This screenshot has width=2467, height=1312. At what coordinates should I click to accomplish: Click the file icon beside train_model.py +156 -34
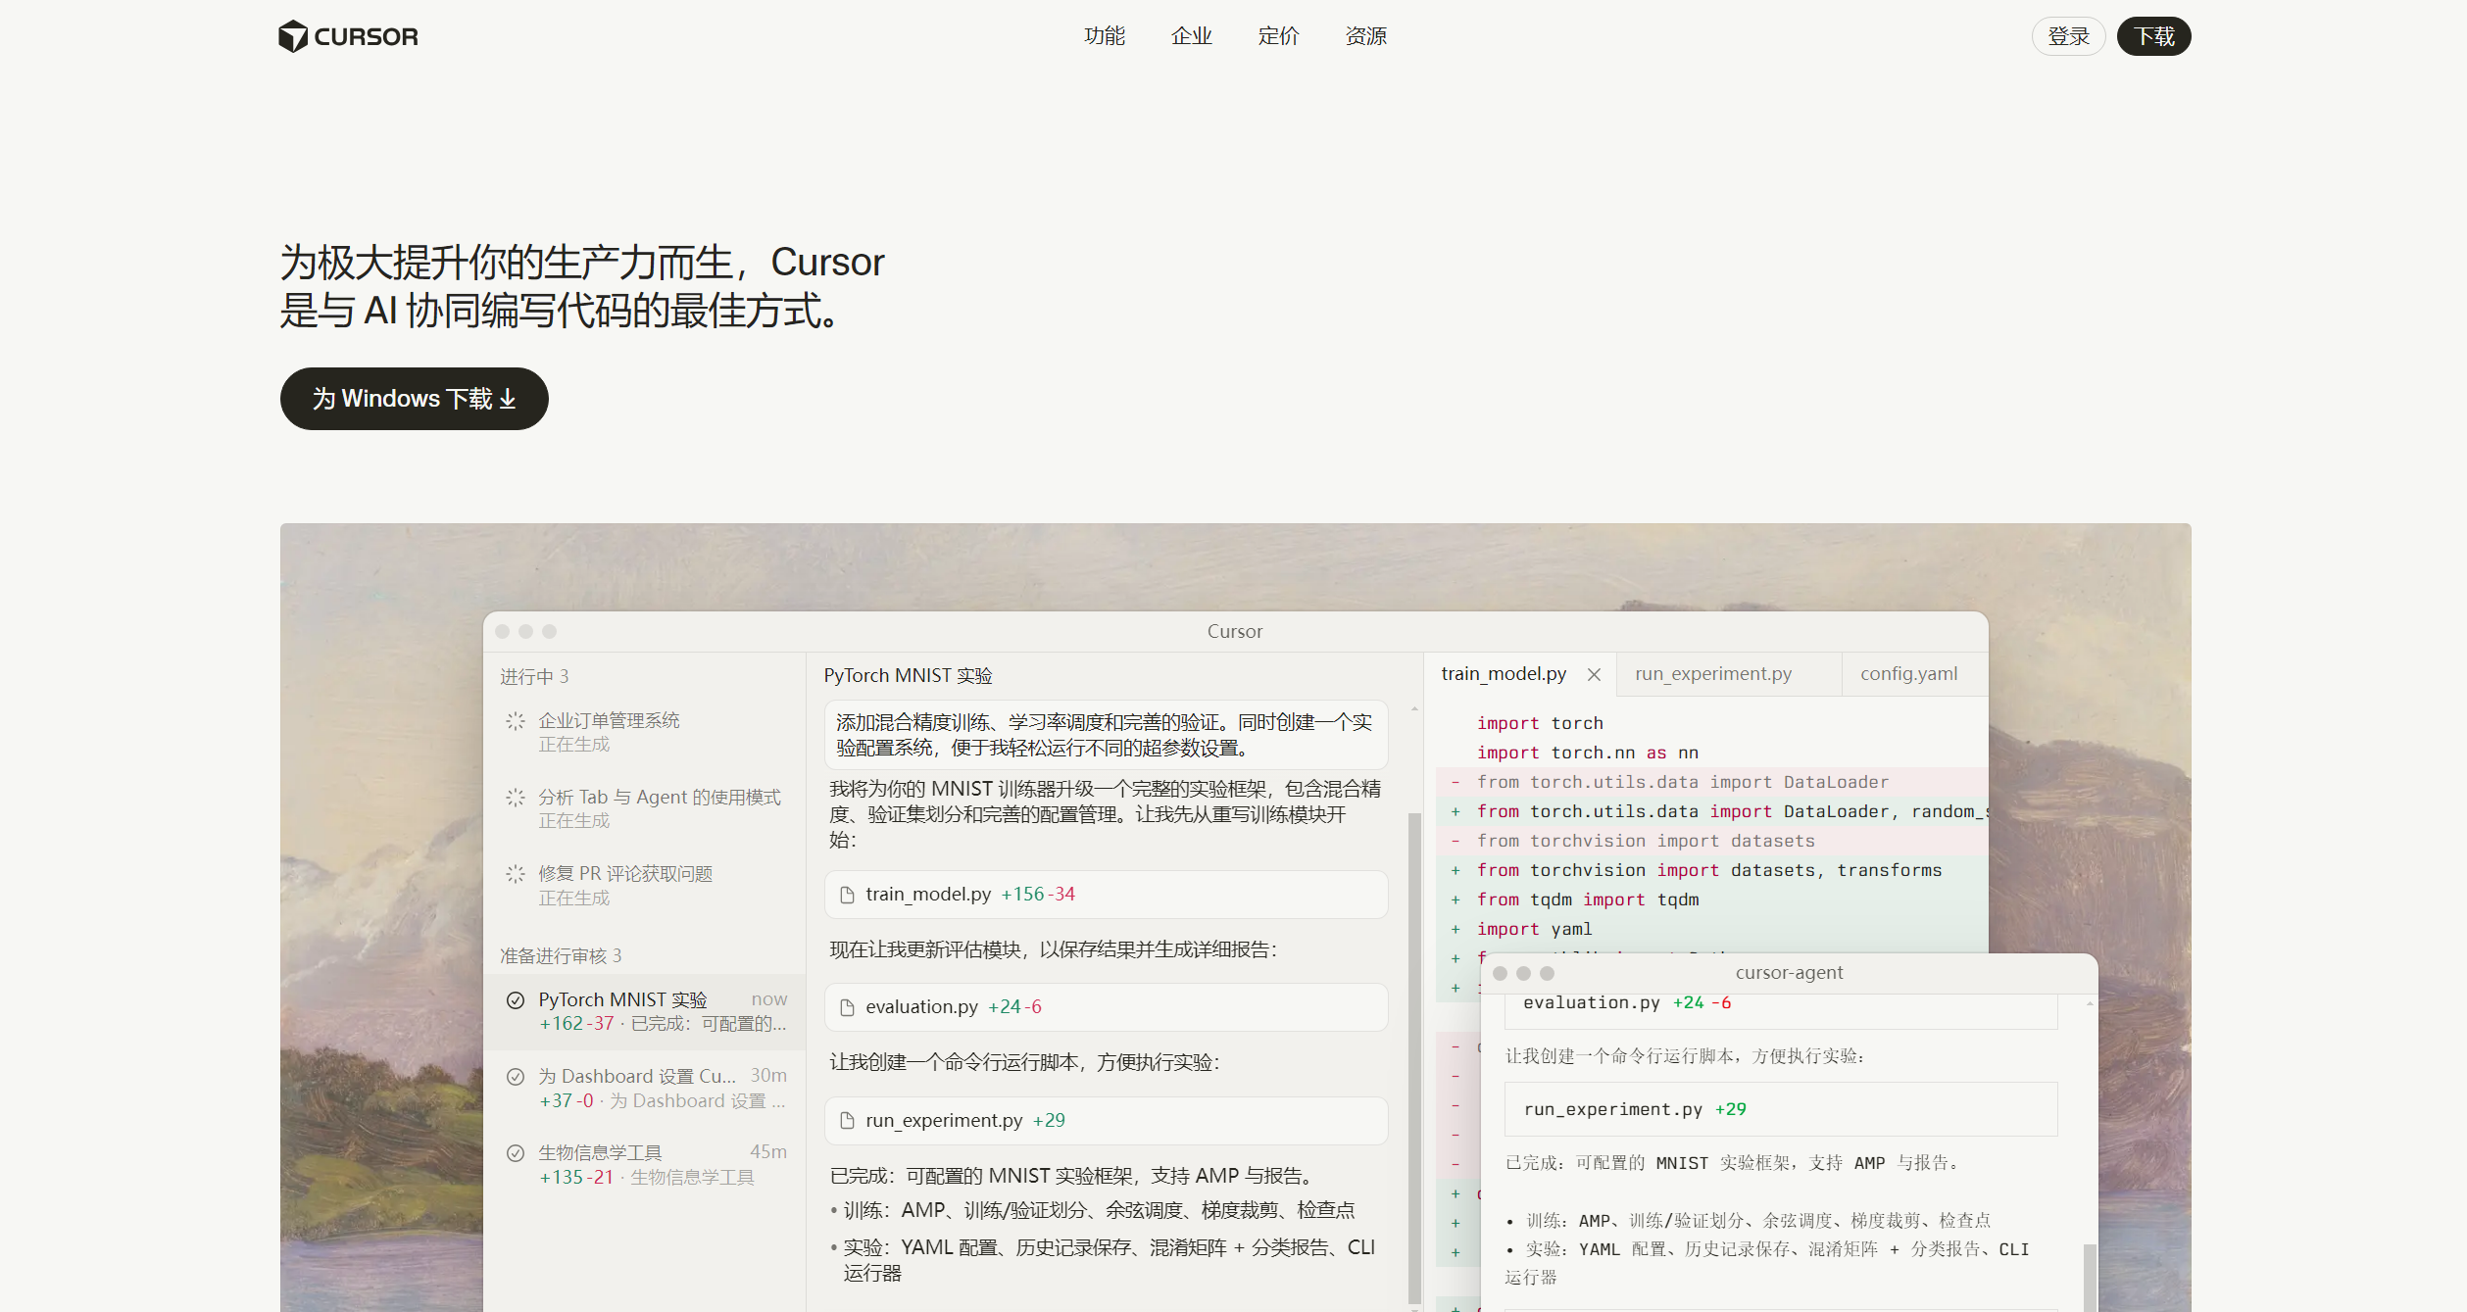(847, 894)
